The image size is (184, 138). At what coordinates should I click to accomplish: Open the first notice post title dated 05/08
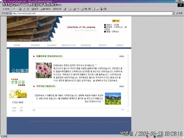coord(49,56)
